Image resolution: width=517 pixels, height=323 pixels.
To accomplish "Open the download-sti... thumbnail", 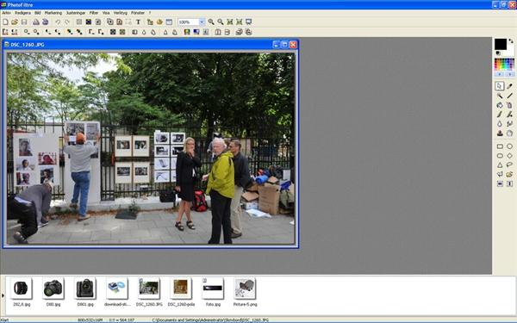I will (x=117, y=289).
